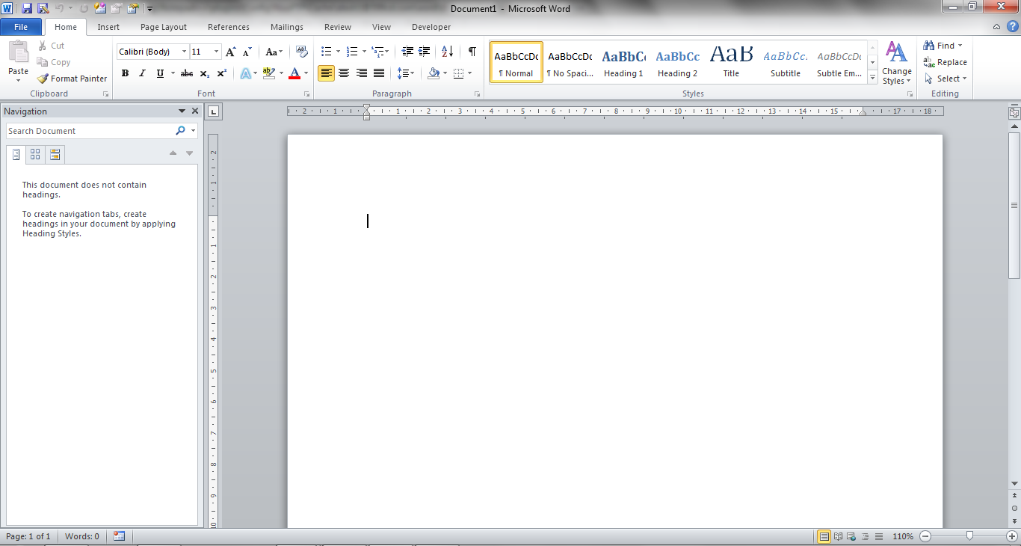The height and width of the screenshot is (546, 1021).
Task: Justify the paragraph text
Action: click(x=379, y=73)
